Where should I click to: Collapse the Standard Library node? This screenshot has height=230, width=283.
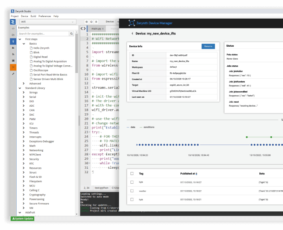(x=20, y=88)
